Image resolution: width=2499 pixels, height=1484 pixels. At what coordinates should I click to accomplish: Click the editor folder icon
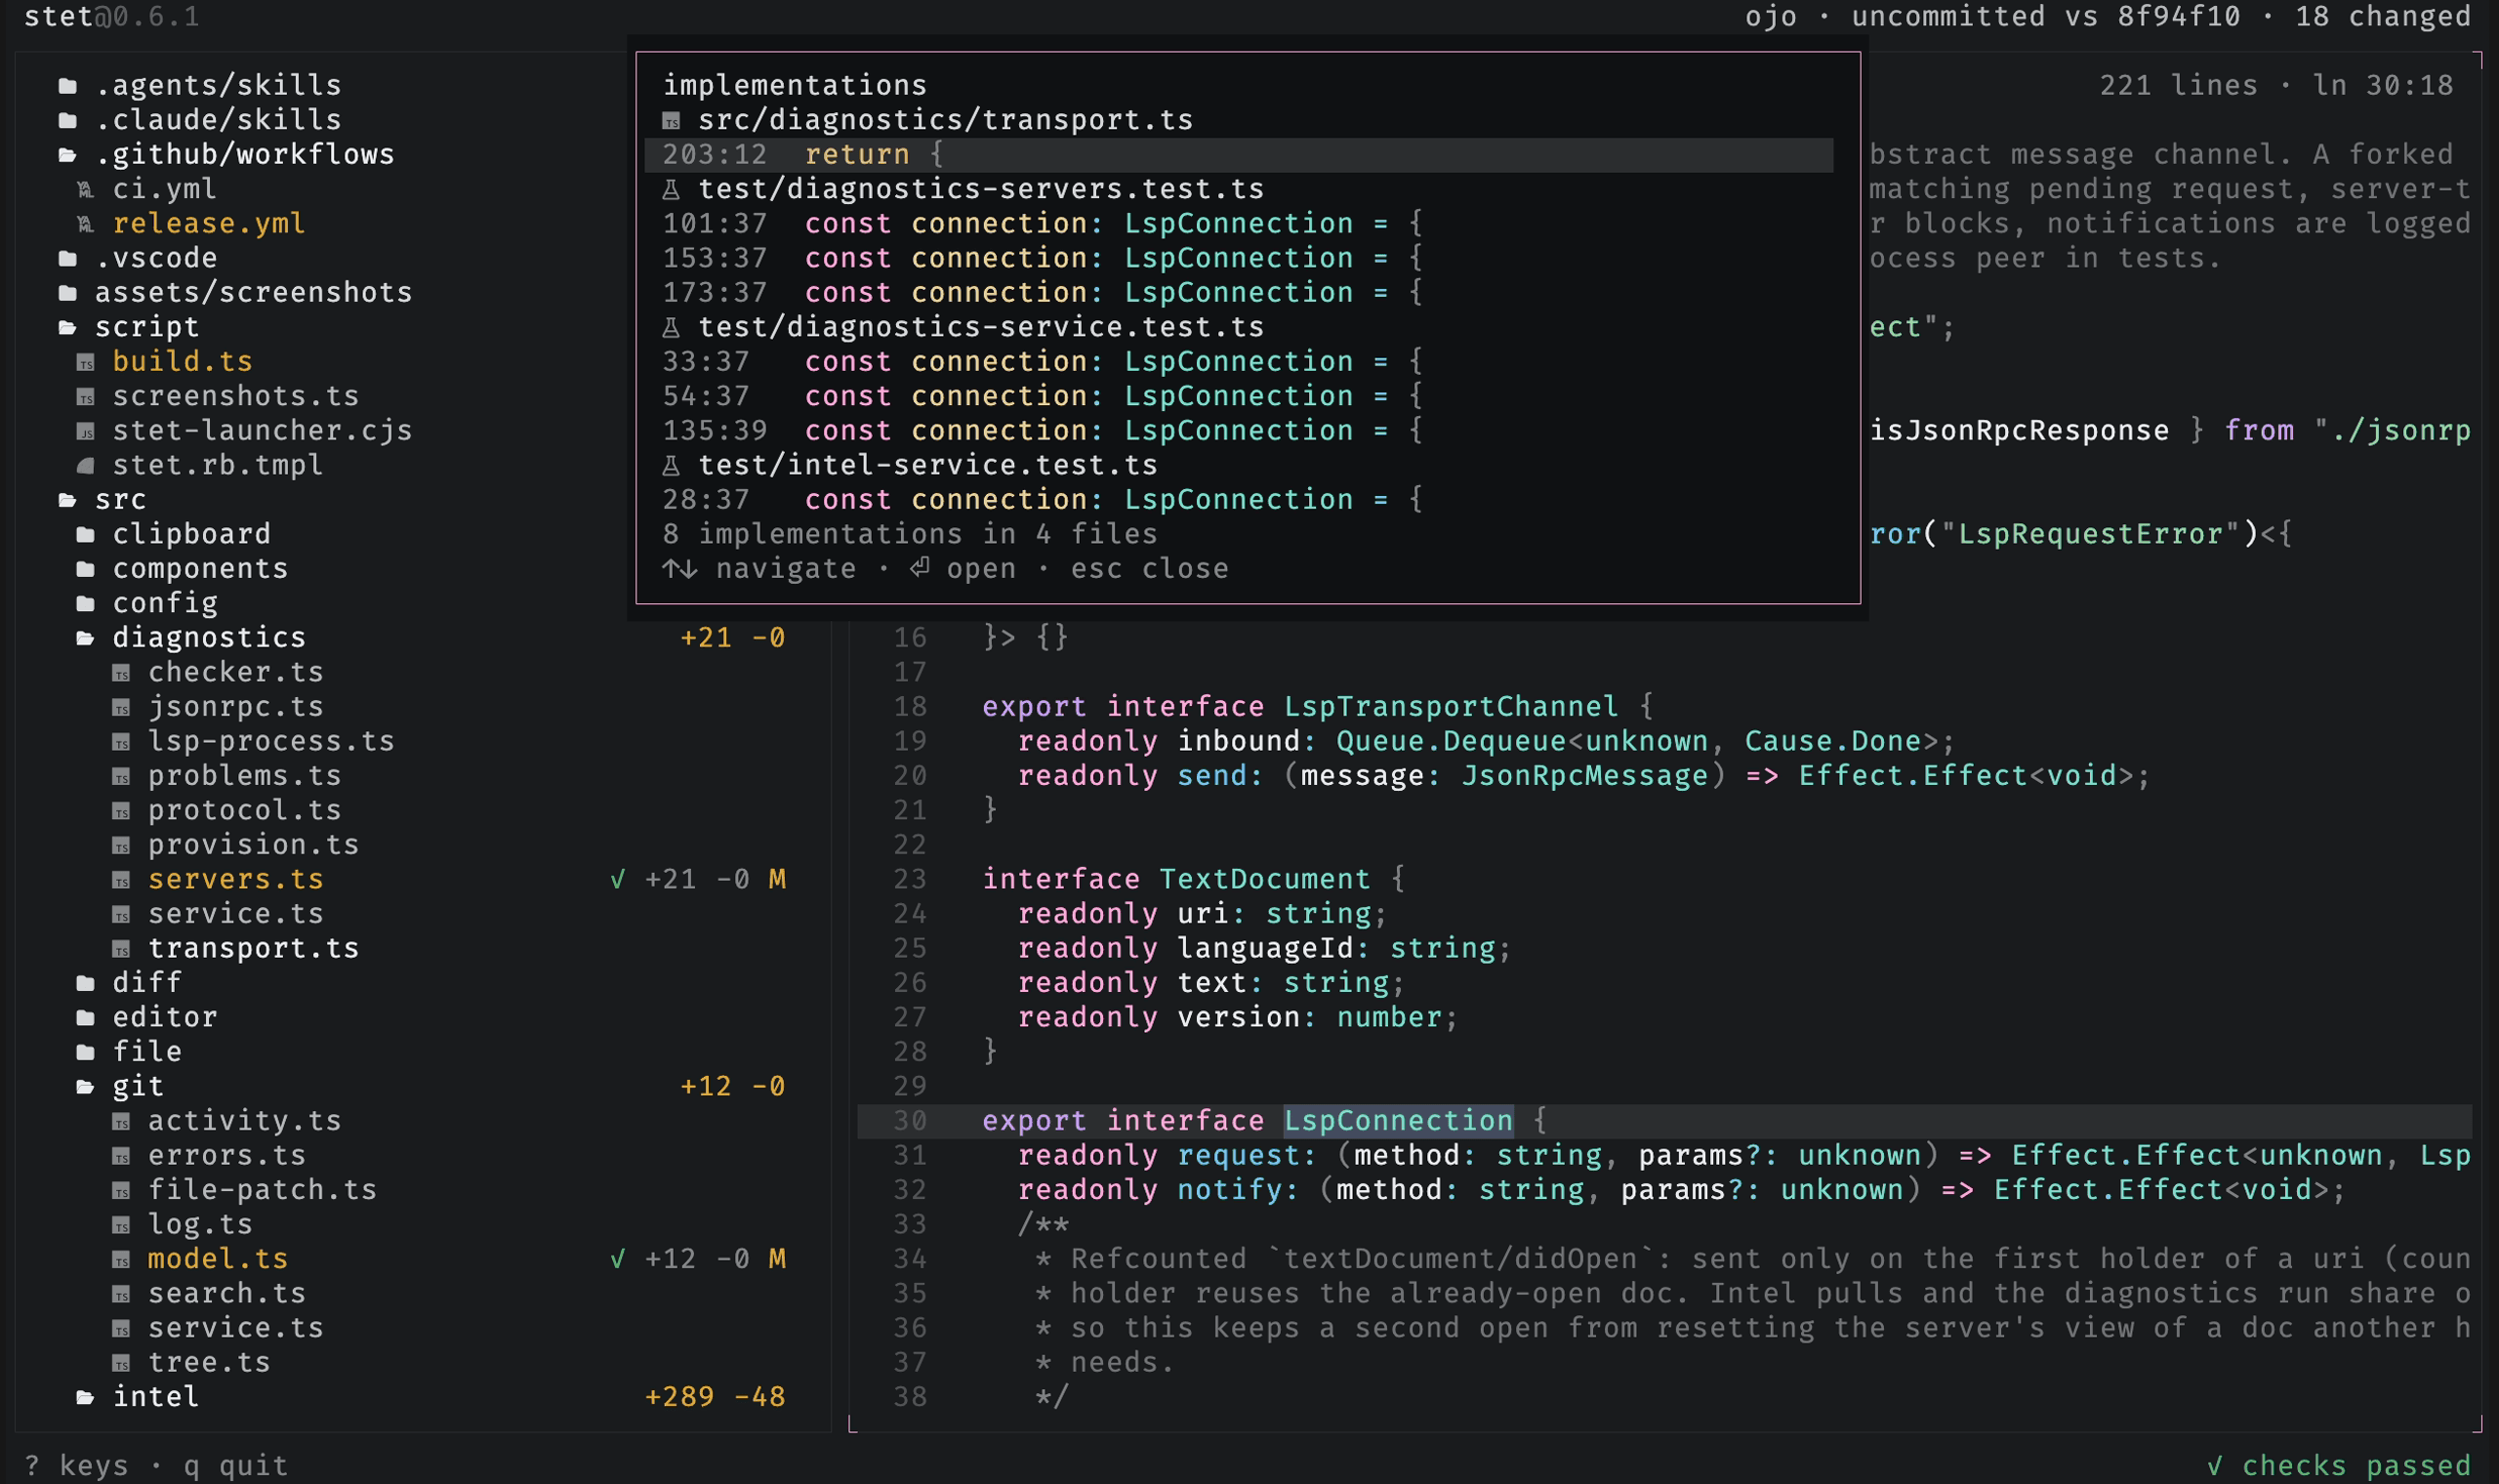pos(85,1018)
